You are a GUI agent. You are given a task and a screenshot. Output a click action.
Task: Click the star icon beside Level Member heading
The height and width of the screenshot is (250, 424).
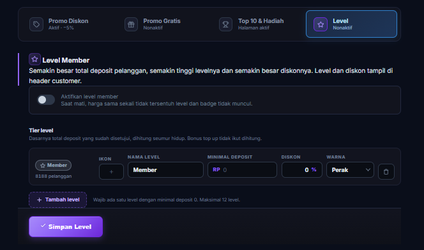pos(34,59)
